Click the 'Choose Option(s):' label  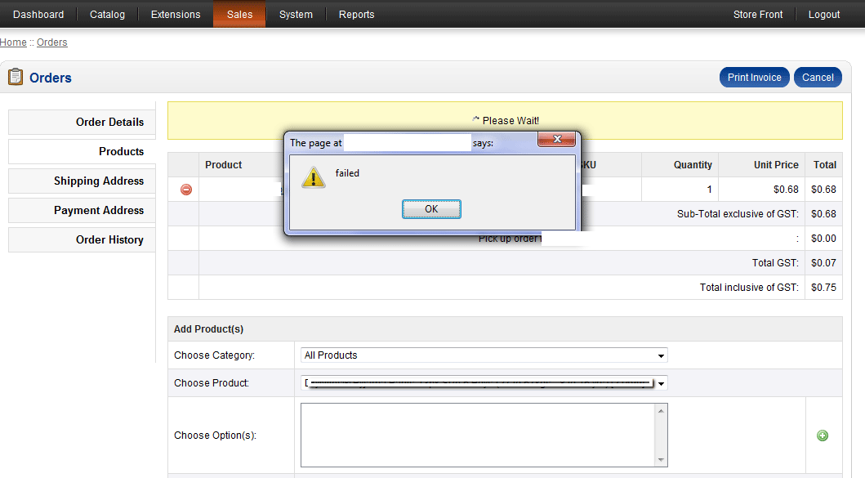215,436
